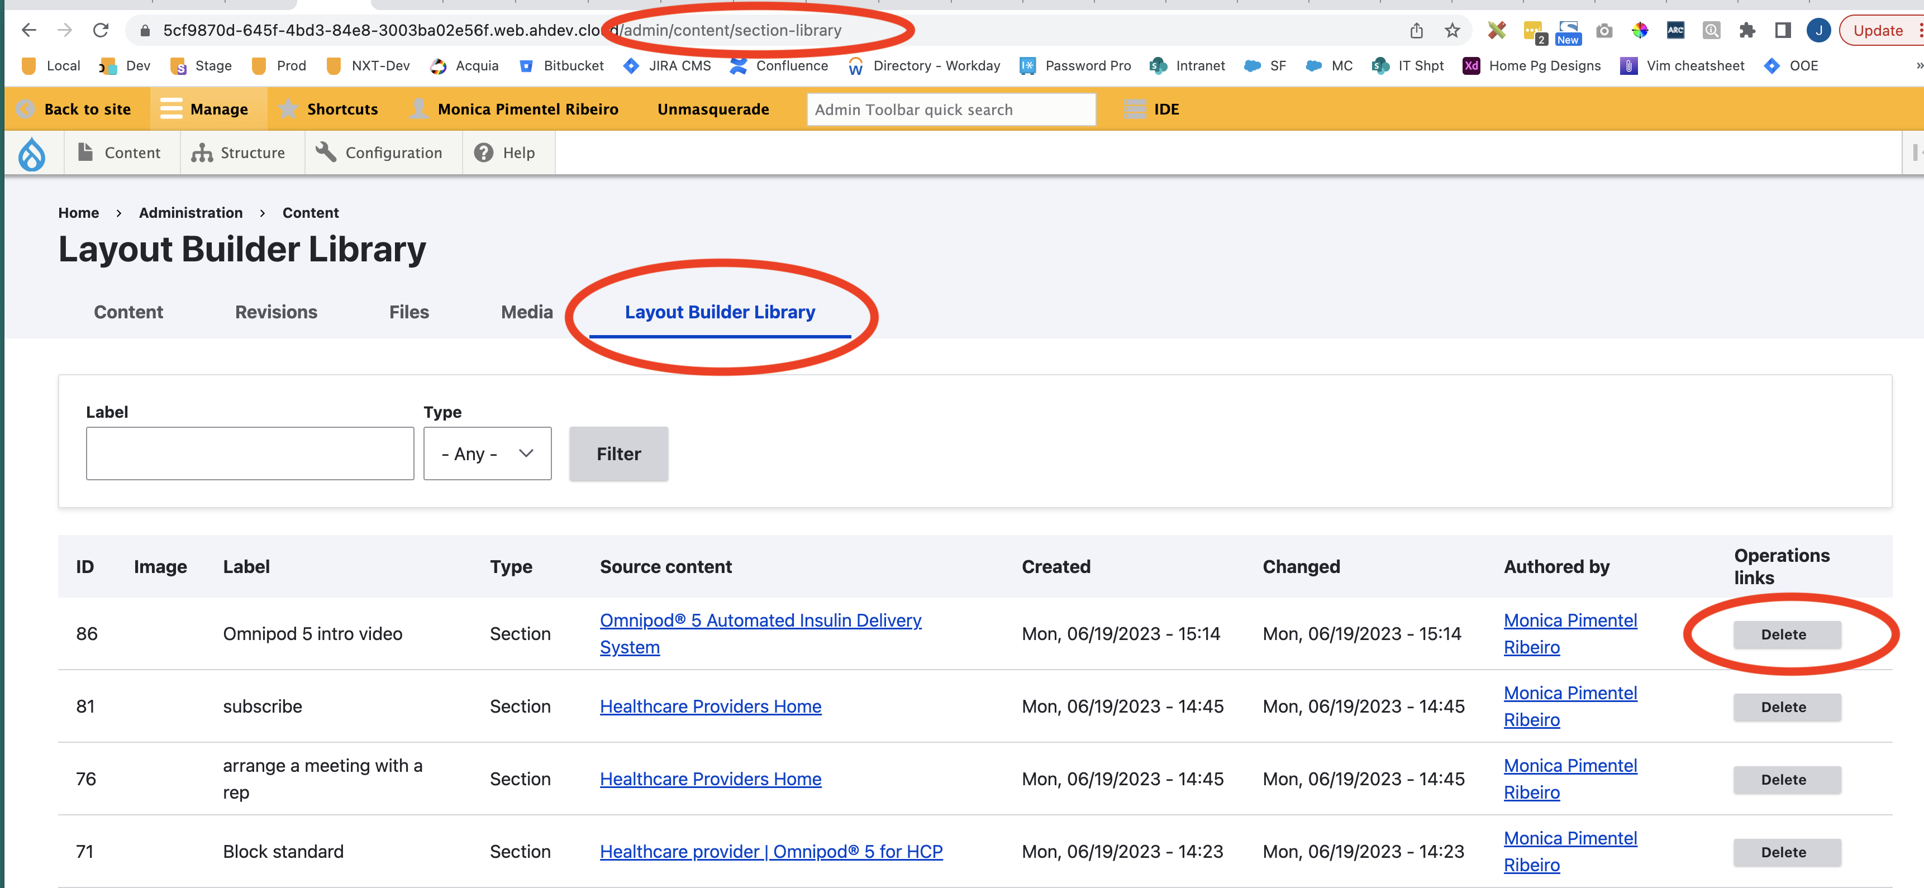Click the Administration breadcrumb

click(191, 213)
